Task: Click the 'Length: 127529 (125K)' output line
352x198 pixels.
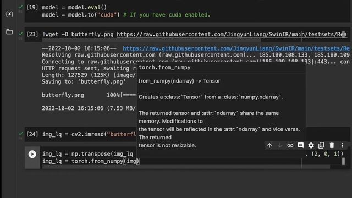Action: click(x=89, y=75)
